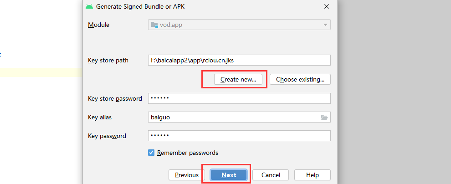Image resolution: width=451 pixels, height=184 pixels.
Task: Click the Android logo in the dialog title
Action: click(89, 6)
